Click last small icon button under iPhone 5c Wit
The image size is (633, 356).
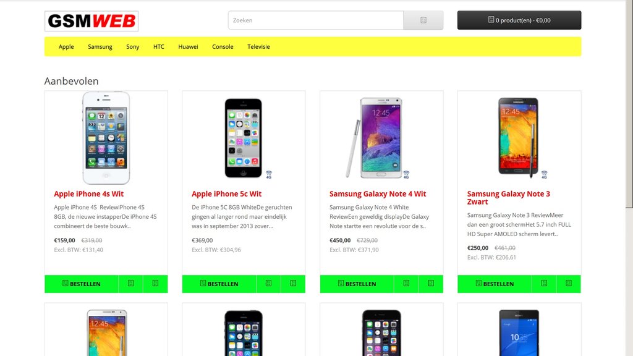click(293, 284)
